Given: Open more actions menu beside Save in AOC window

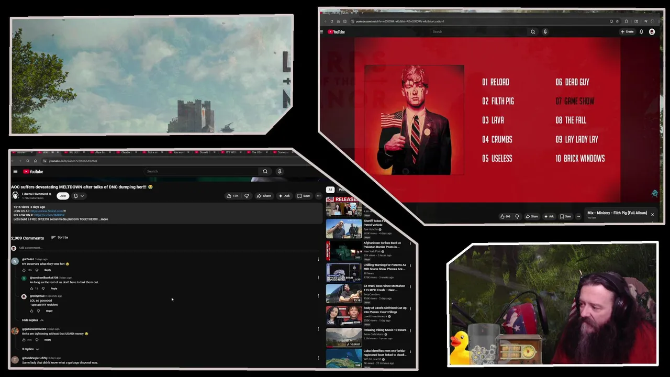Looking at the screenshot, I should (x=318, y=196).
